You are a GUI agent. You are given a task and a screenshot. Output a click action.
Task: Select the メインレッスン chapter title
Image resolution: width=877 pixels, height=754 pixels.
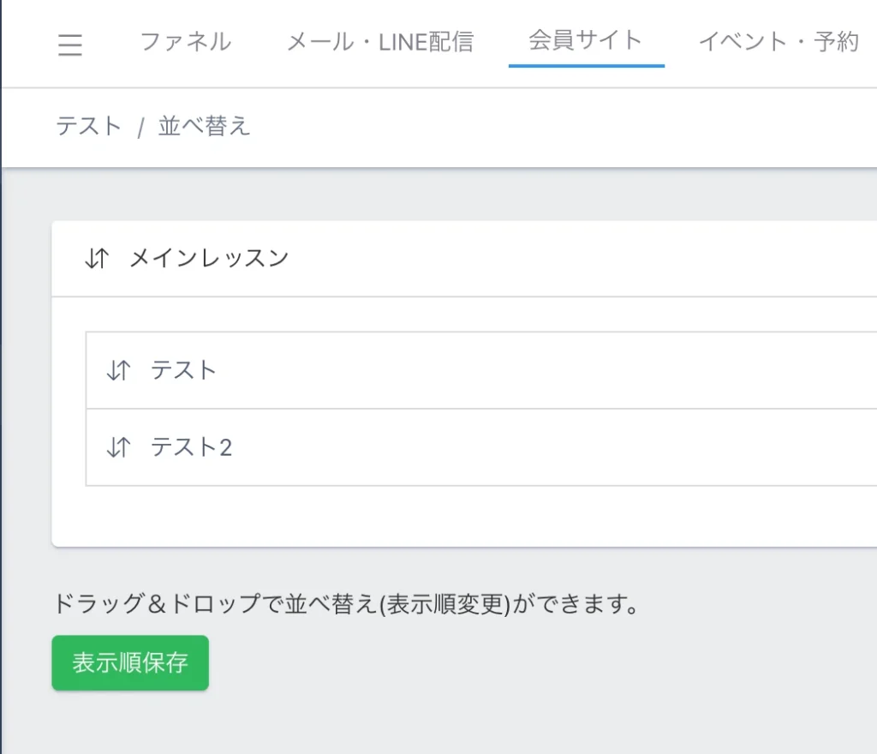tap(209, 259)
